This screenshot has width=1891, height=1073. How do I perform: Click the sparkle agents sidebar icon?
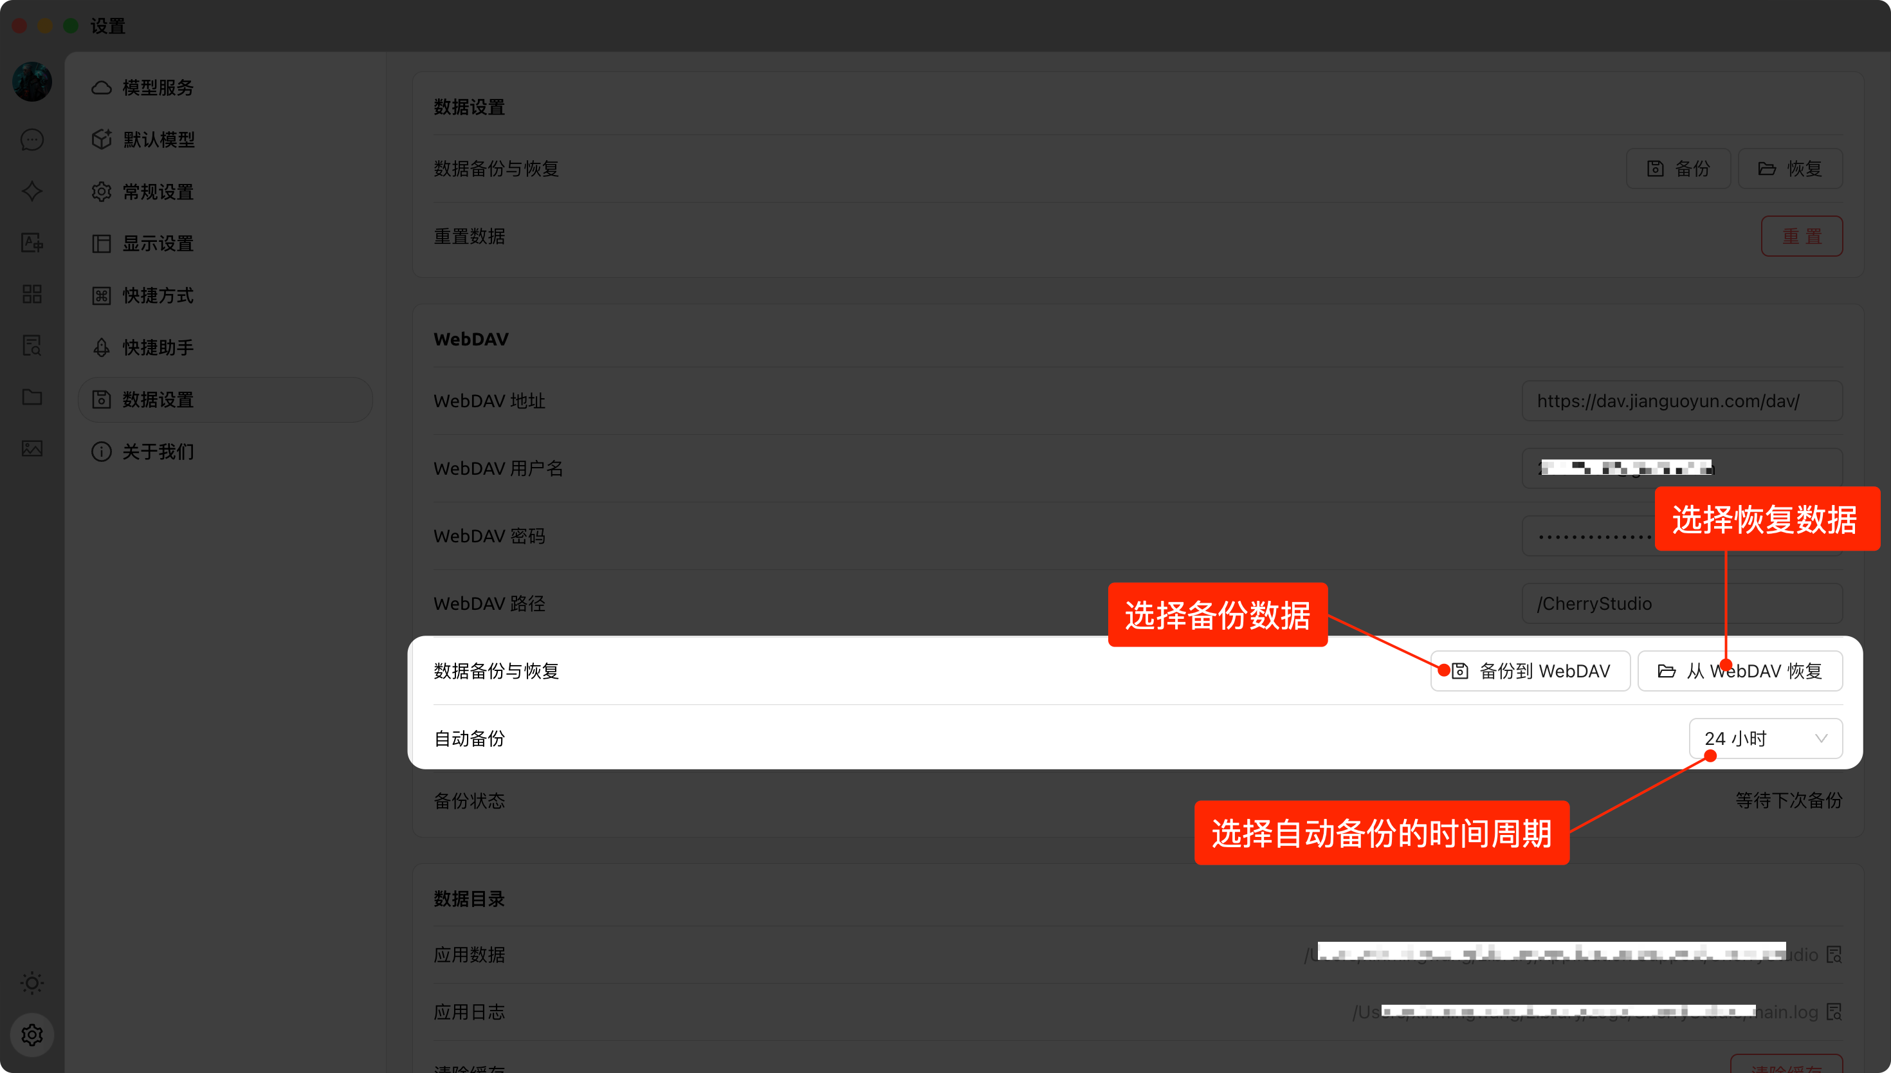coord(32,192)
